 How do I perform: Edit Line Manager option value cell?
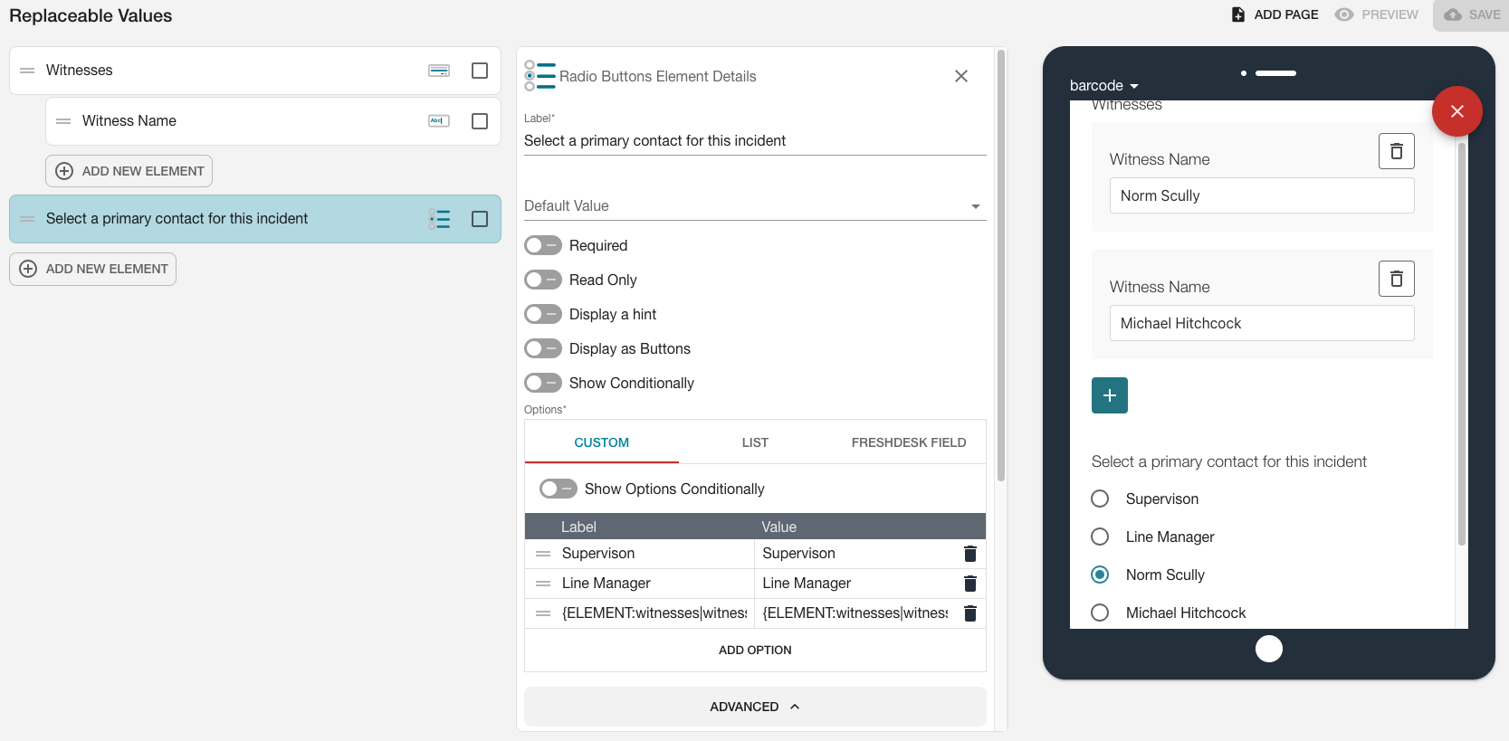pos(855,584)
